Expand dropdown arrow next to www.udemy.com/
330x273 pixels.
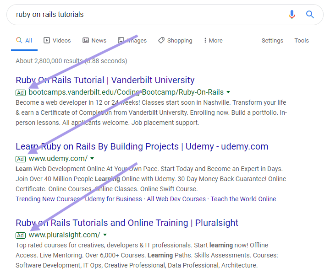(x=92, y=158)
